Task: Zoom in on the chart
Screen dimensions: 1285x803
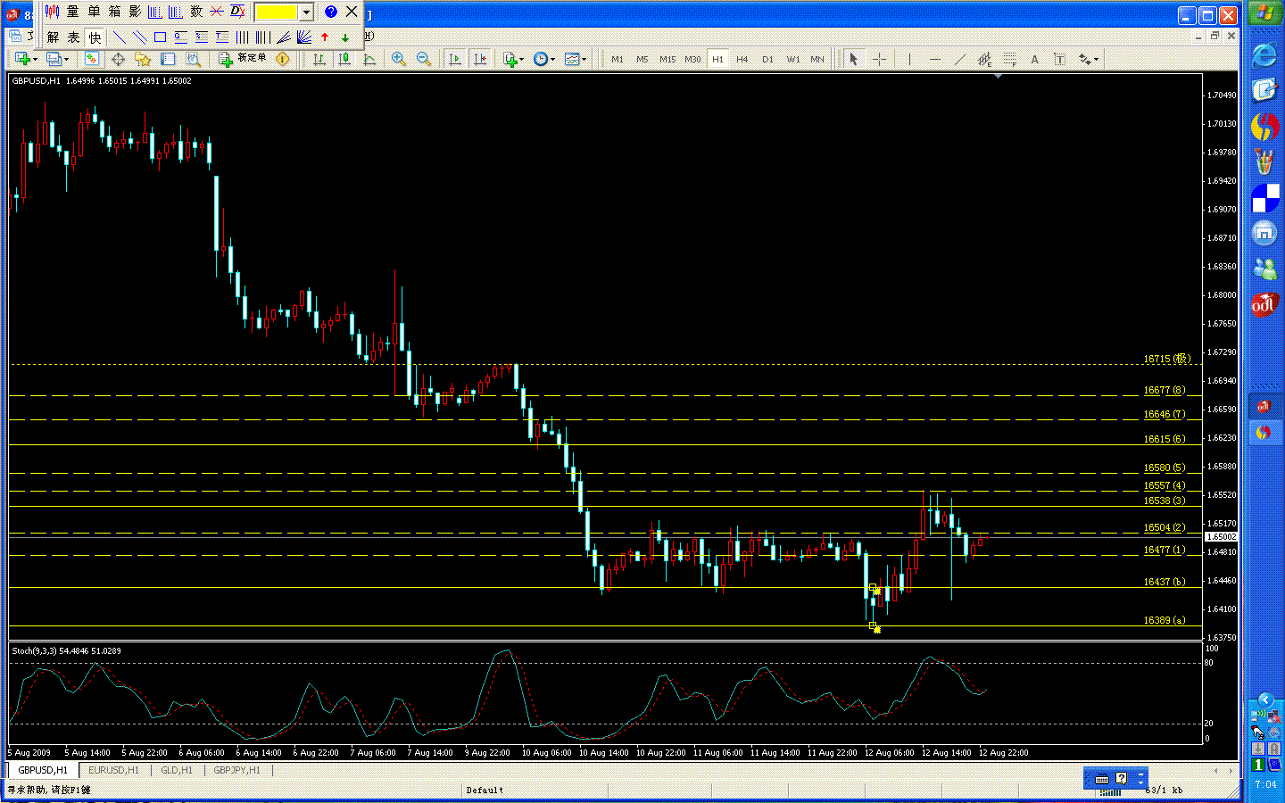Action: [x=398, y=59]
